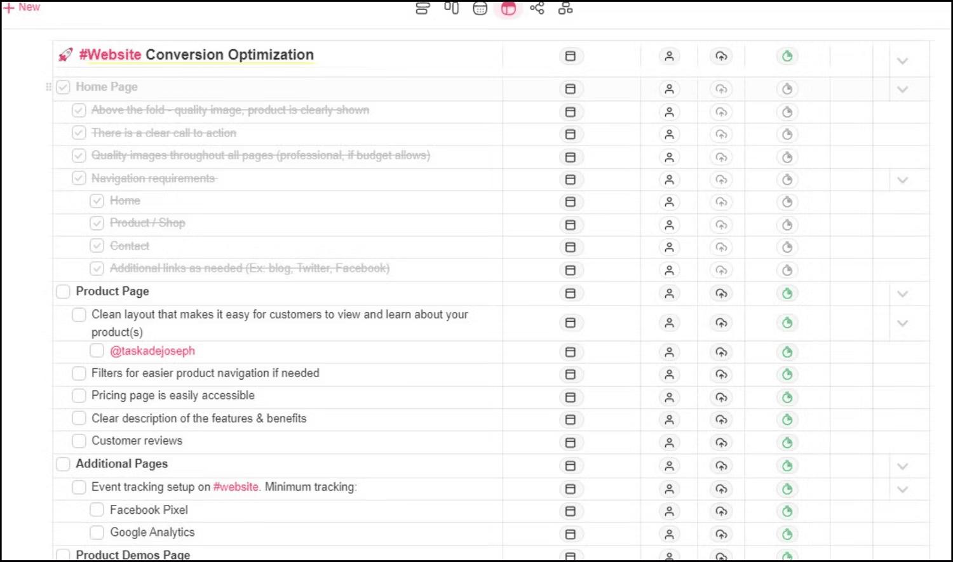Click upload icon for Product Page

(721, 293)
